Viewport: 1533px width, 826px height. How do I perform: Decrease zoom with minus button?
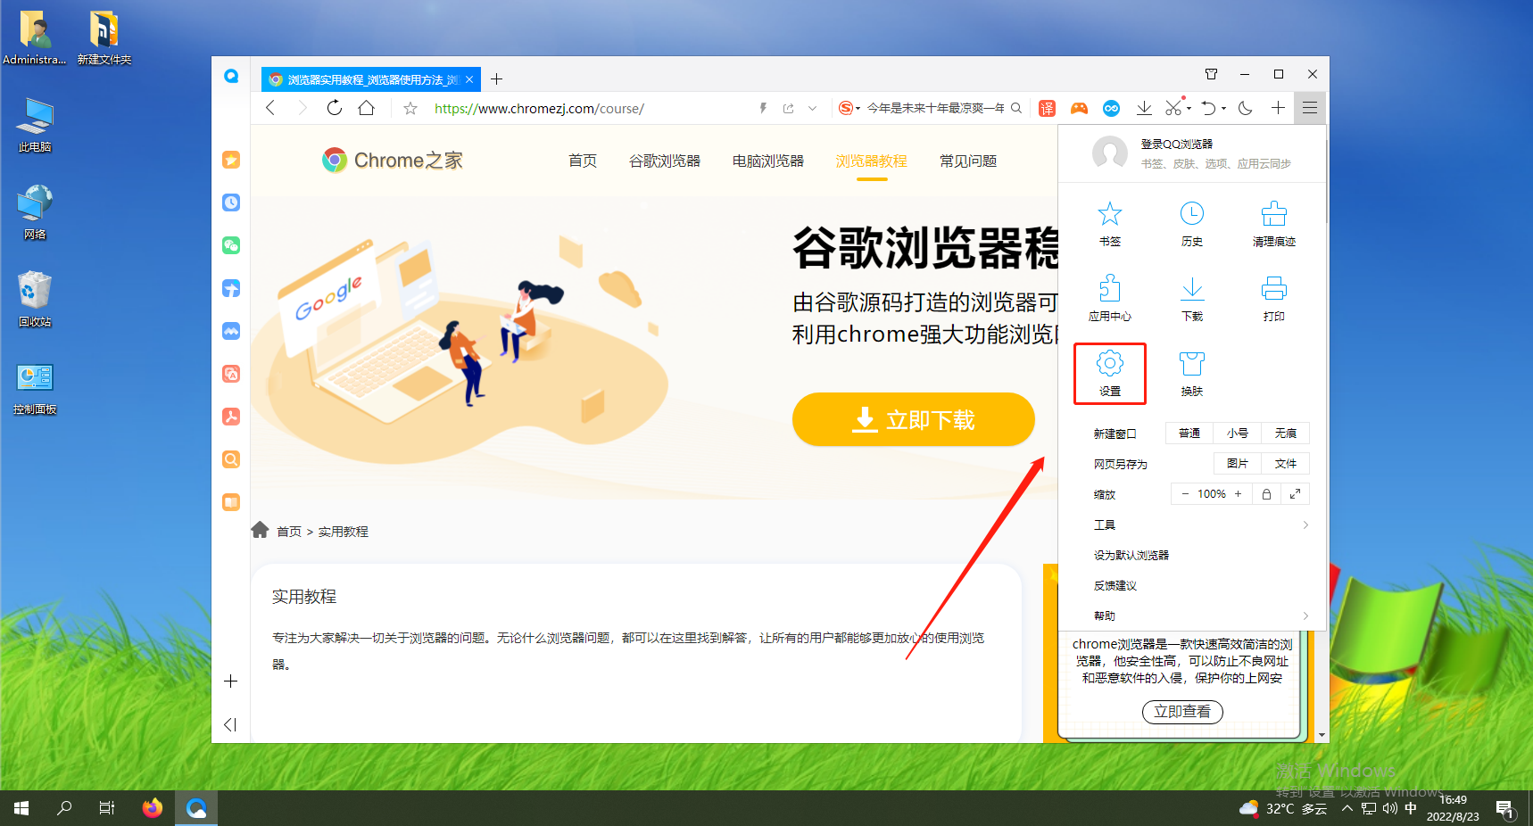click(1185, 494)
